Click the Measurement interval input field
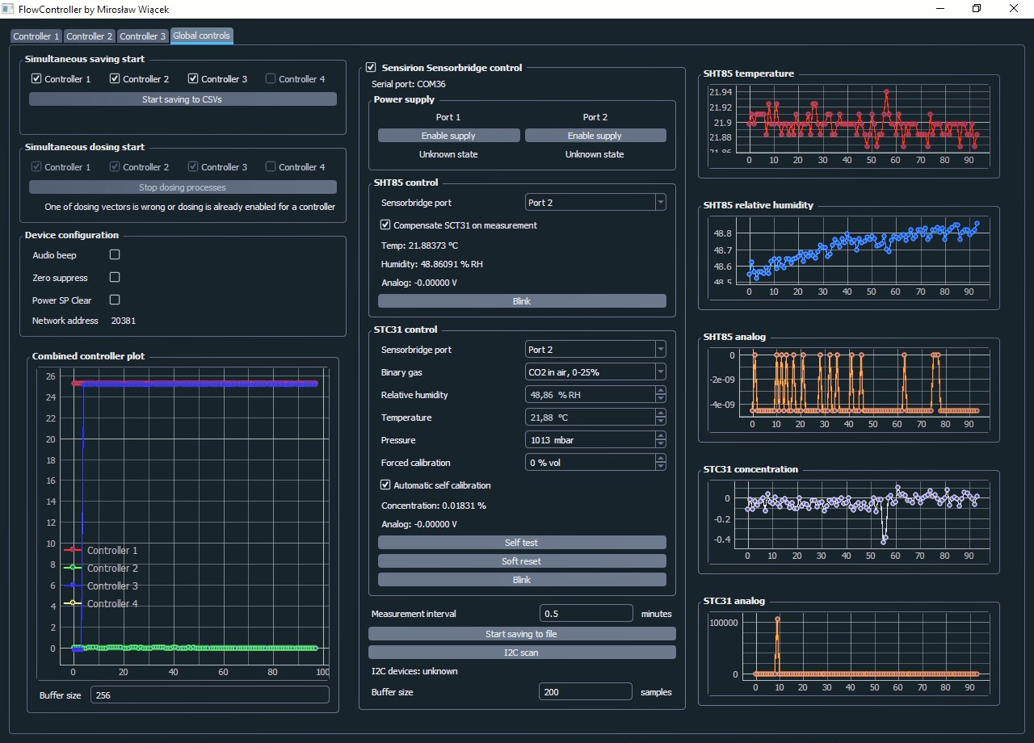The image size is (1034, 743). coord(586,614)
